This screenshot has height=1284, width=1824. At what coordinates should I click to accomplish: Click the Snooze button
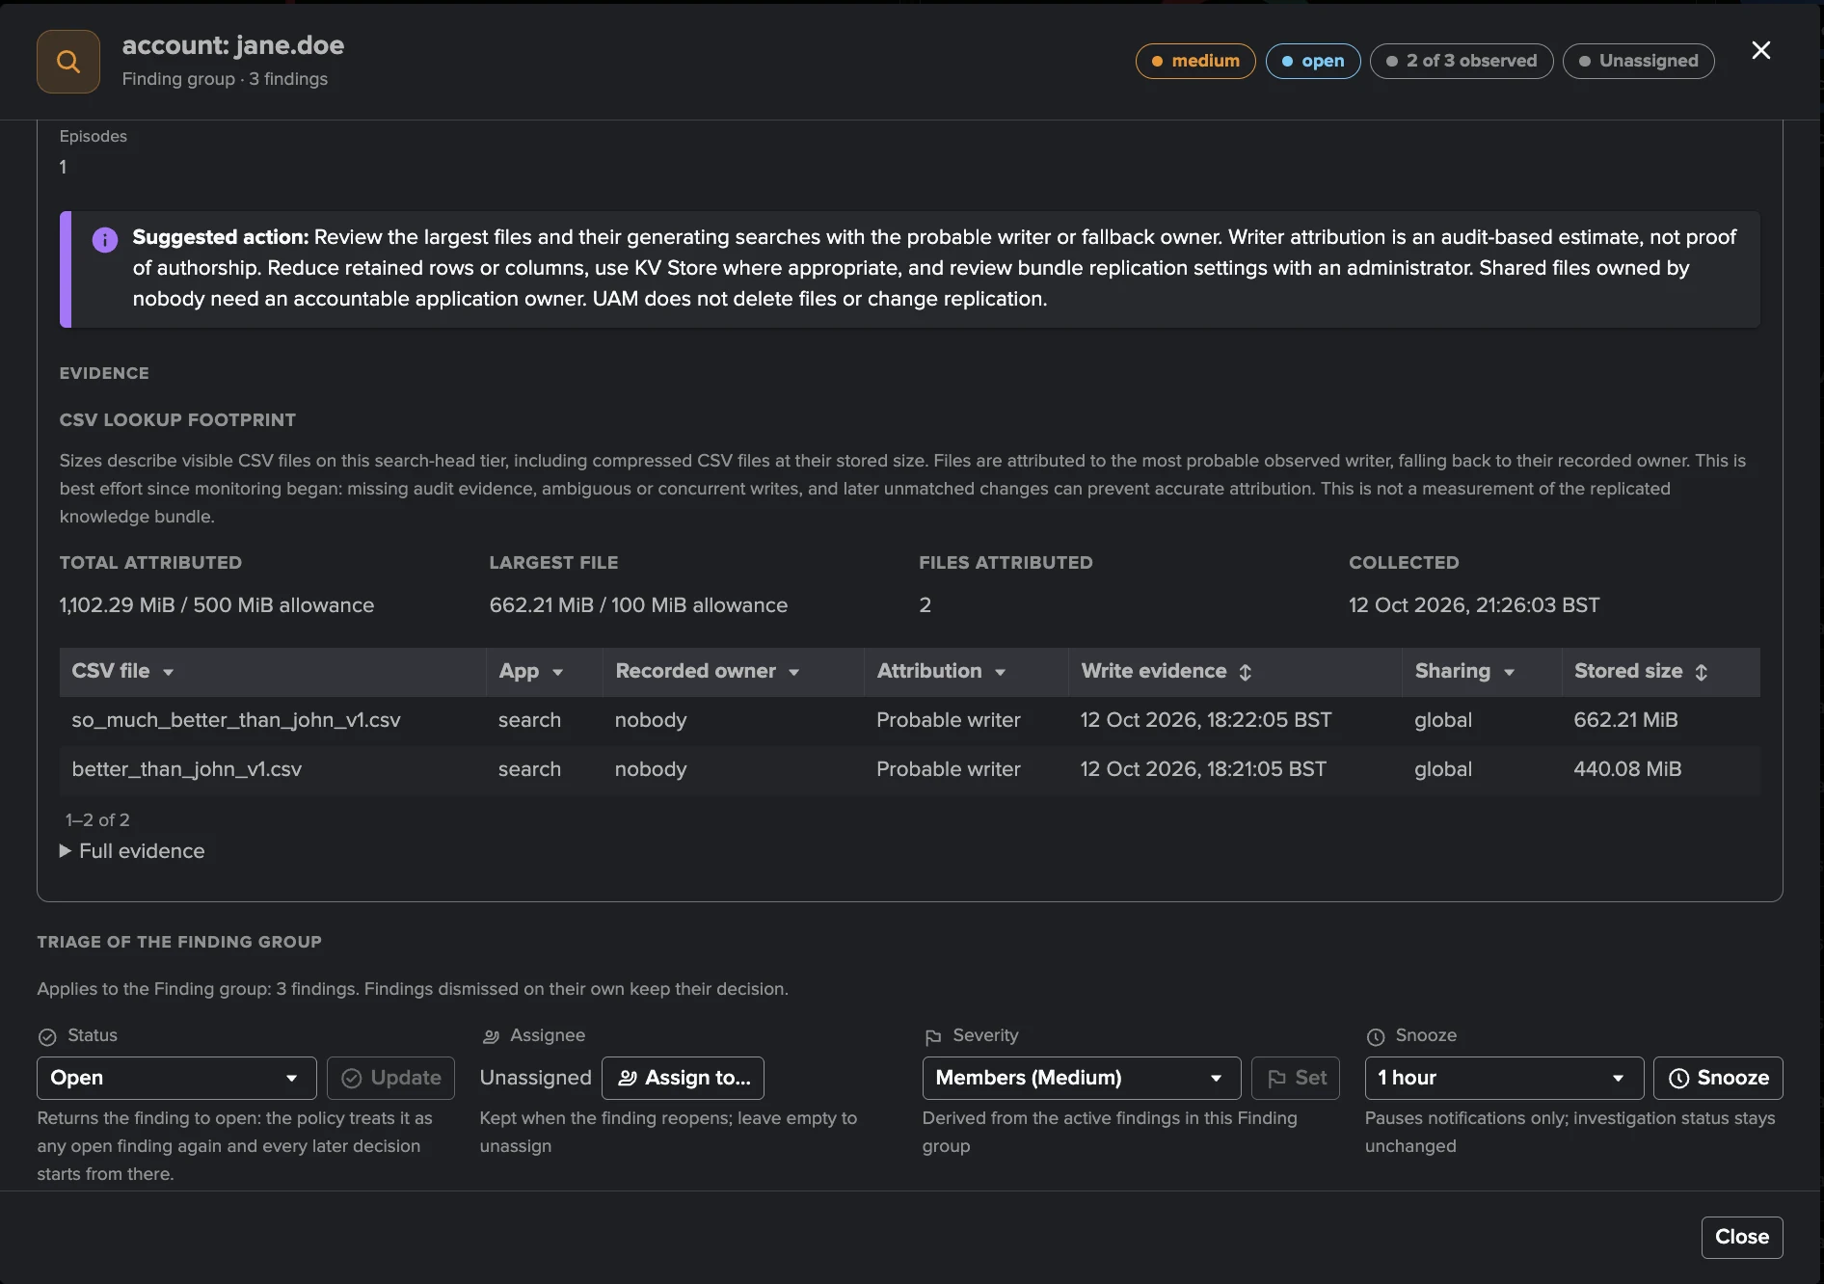[1718, 1078]
